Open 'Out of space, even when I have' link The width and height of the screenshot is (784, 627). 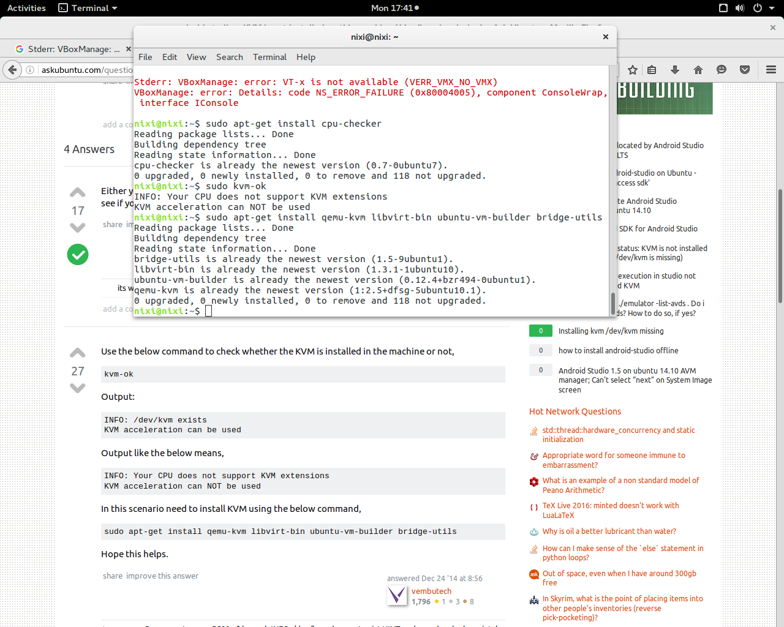pyautogui.click(x=619, y=578)
